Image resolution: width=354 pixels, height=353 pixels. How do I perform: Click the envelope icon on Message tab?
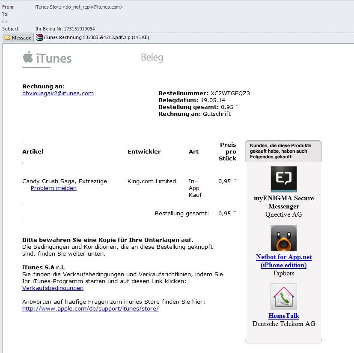(7, 38)
